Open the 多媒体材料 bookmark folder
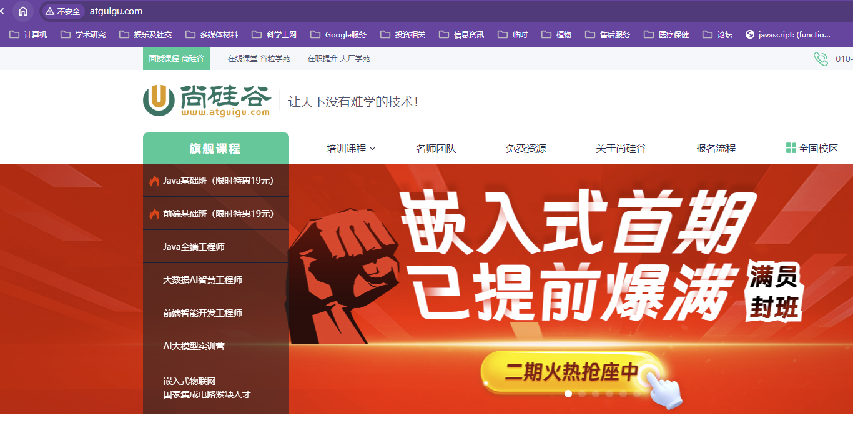 tap(211, 35)
